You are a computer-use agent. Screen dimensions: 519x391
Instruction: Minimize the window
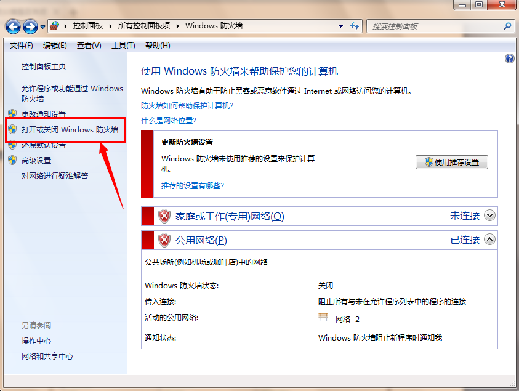(x=462, y=5)
